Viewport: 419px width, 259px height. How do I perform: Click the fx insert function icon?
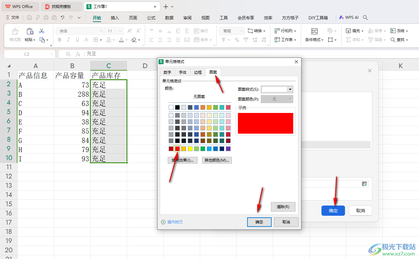78,54
